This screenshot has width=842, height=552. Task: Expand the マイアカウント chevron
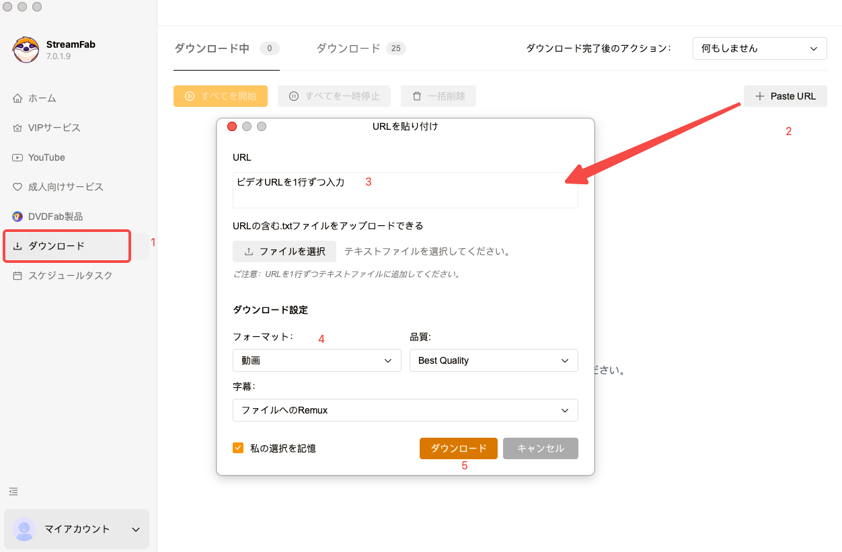click(136, 530)
